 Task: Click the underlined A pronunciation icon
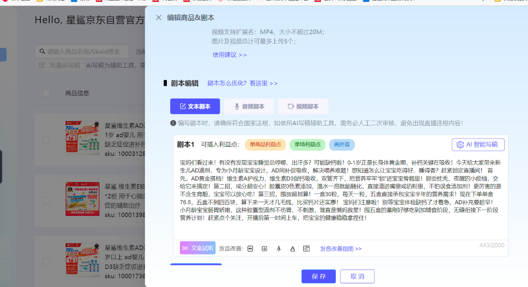pos(293,249)
